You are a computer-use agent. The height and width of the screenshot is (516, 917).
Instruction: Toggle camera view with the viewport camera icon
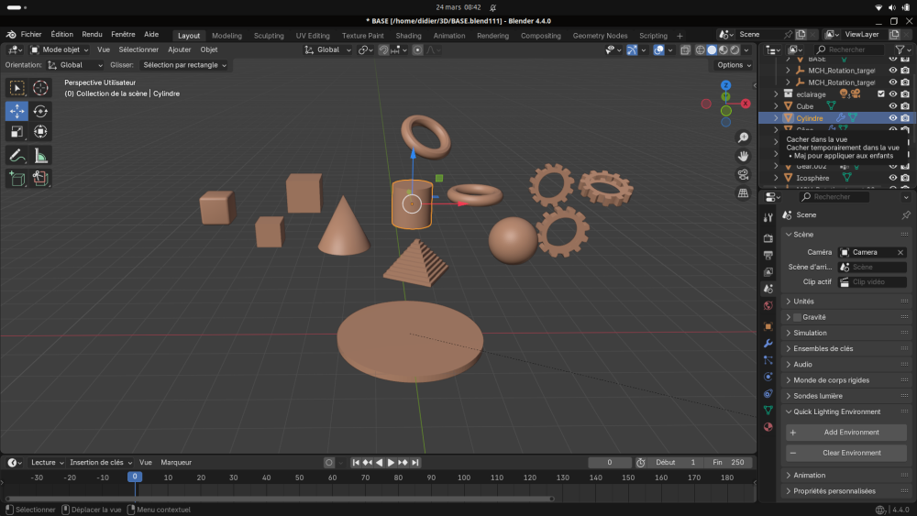(x=743, y=174)
